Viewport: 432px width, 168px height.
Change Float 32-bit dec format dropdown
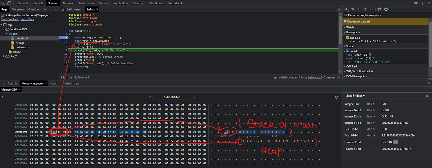371,129
